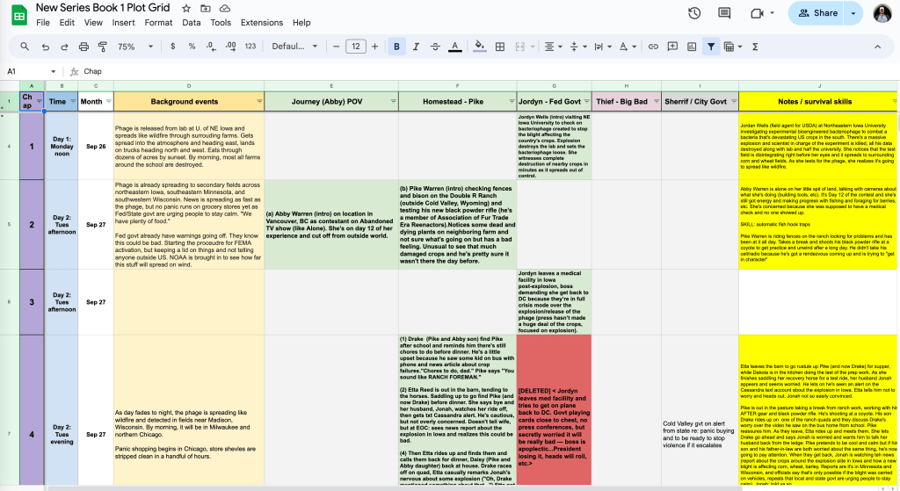900x491 pixels.
Task: Click the borders icon
Action: 499,47
